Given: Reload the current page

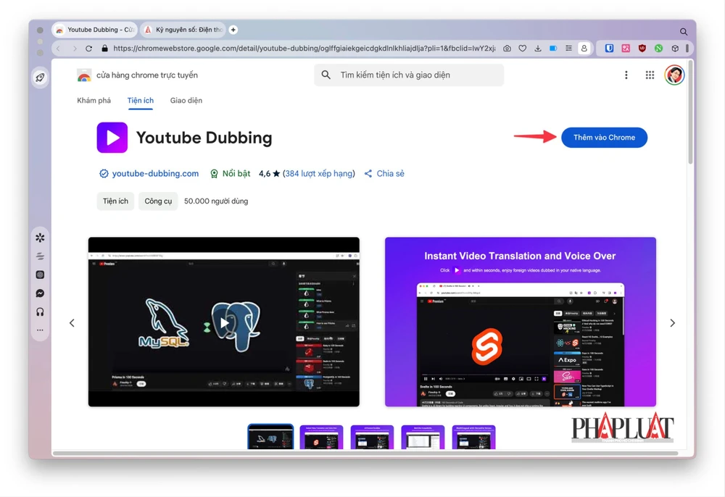Looking at the screenshot, I should (89, 49).
